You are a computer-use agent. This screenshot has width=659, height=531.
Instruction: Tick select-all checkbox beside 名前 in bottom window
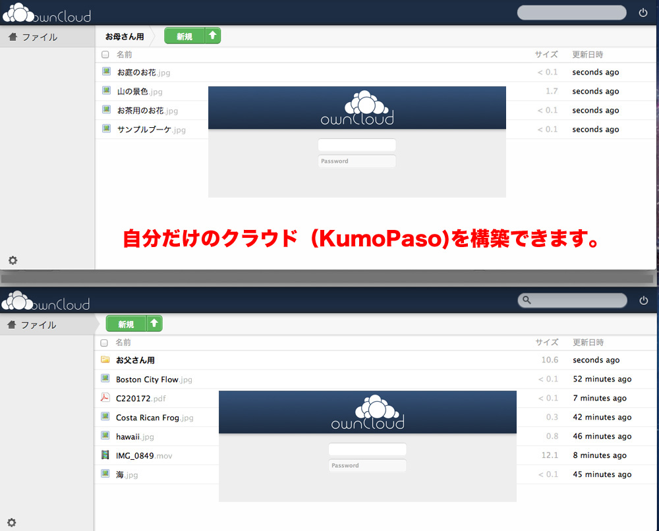click(104, 343)
